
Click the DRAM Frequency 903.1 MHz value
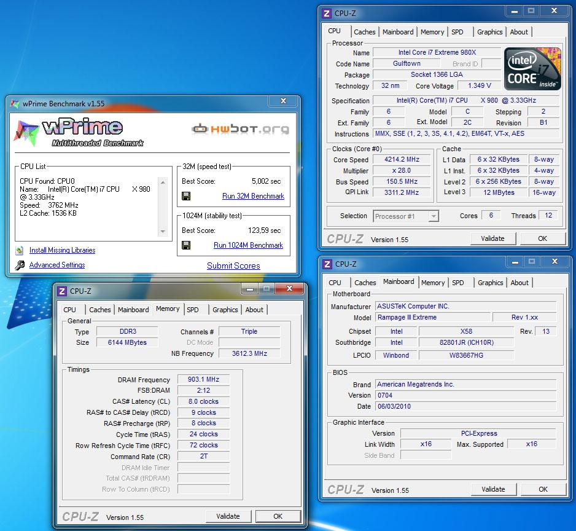coord(203,379)
